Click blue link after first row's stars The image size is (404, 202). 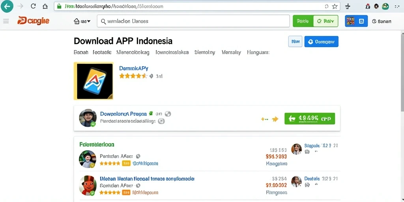[x=145, y=163]
